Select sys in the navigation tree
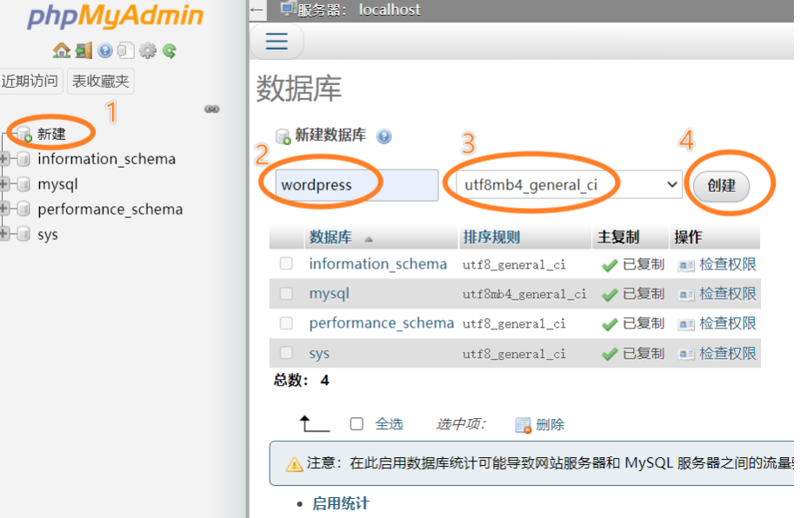Screen dimensions: 807x518 click(47, 235)
